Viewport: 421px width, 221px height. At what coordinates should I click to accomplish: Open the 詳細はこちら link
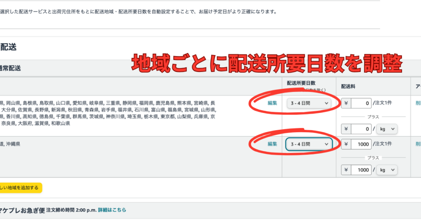112,210
